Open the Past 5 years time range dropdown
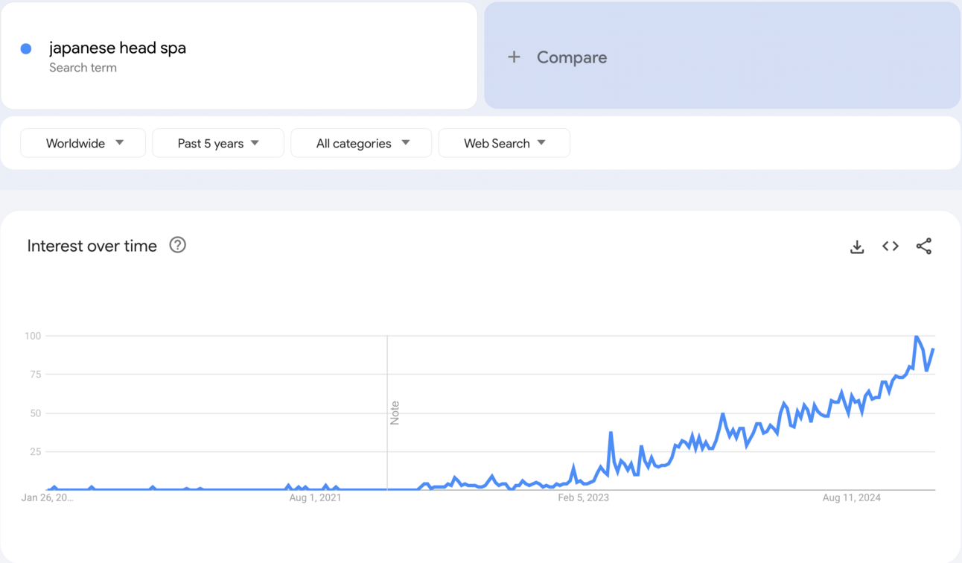The image size is (962, 563). pyautogui.click(x=218, y=143)
